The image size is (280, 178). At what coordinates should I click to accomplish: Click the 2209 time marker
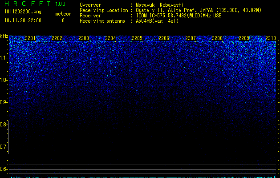pos(244,38)
